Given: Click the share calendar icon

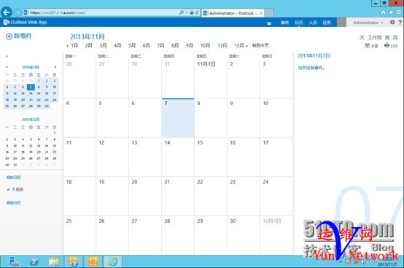Looking at the screenshot, I should (x=371, y=46).
